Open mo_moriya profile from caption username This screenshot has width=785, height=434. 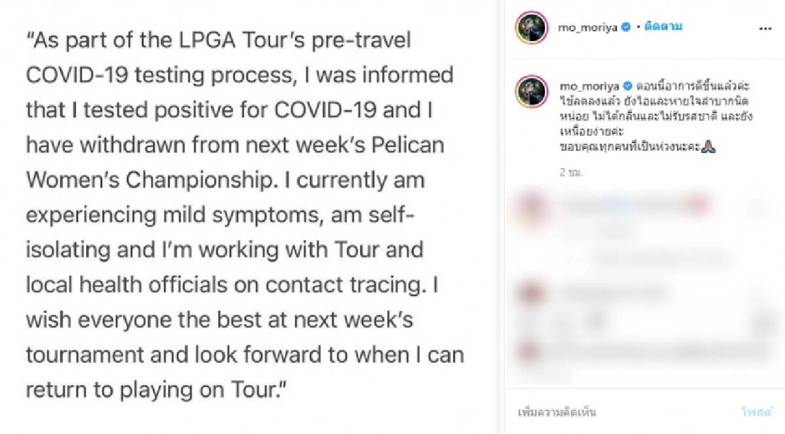pyautogui.click(x=587, y=86)
